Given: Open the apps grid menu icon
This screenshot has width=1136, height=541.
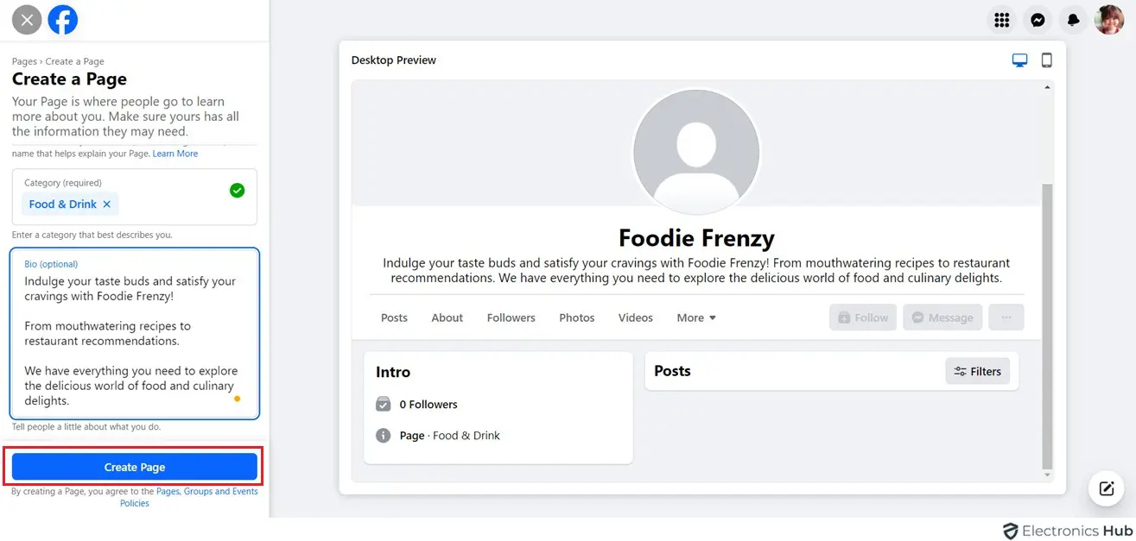Looking at the screenshot, I should tap(1002, 20).
